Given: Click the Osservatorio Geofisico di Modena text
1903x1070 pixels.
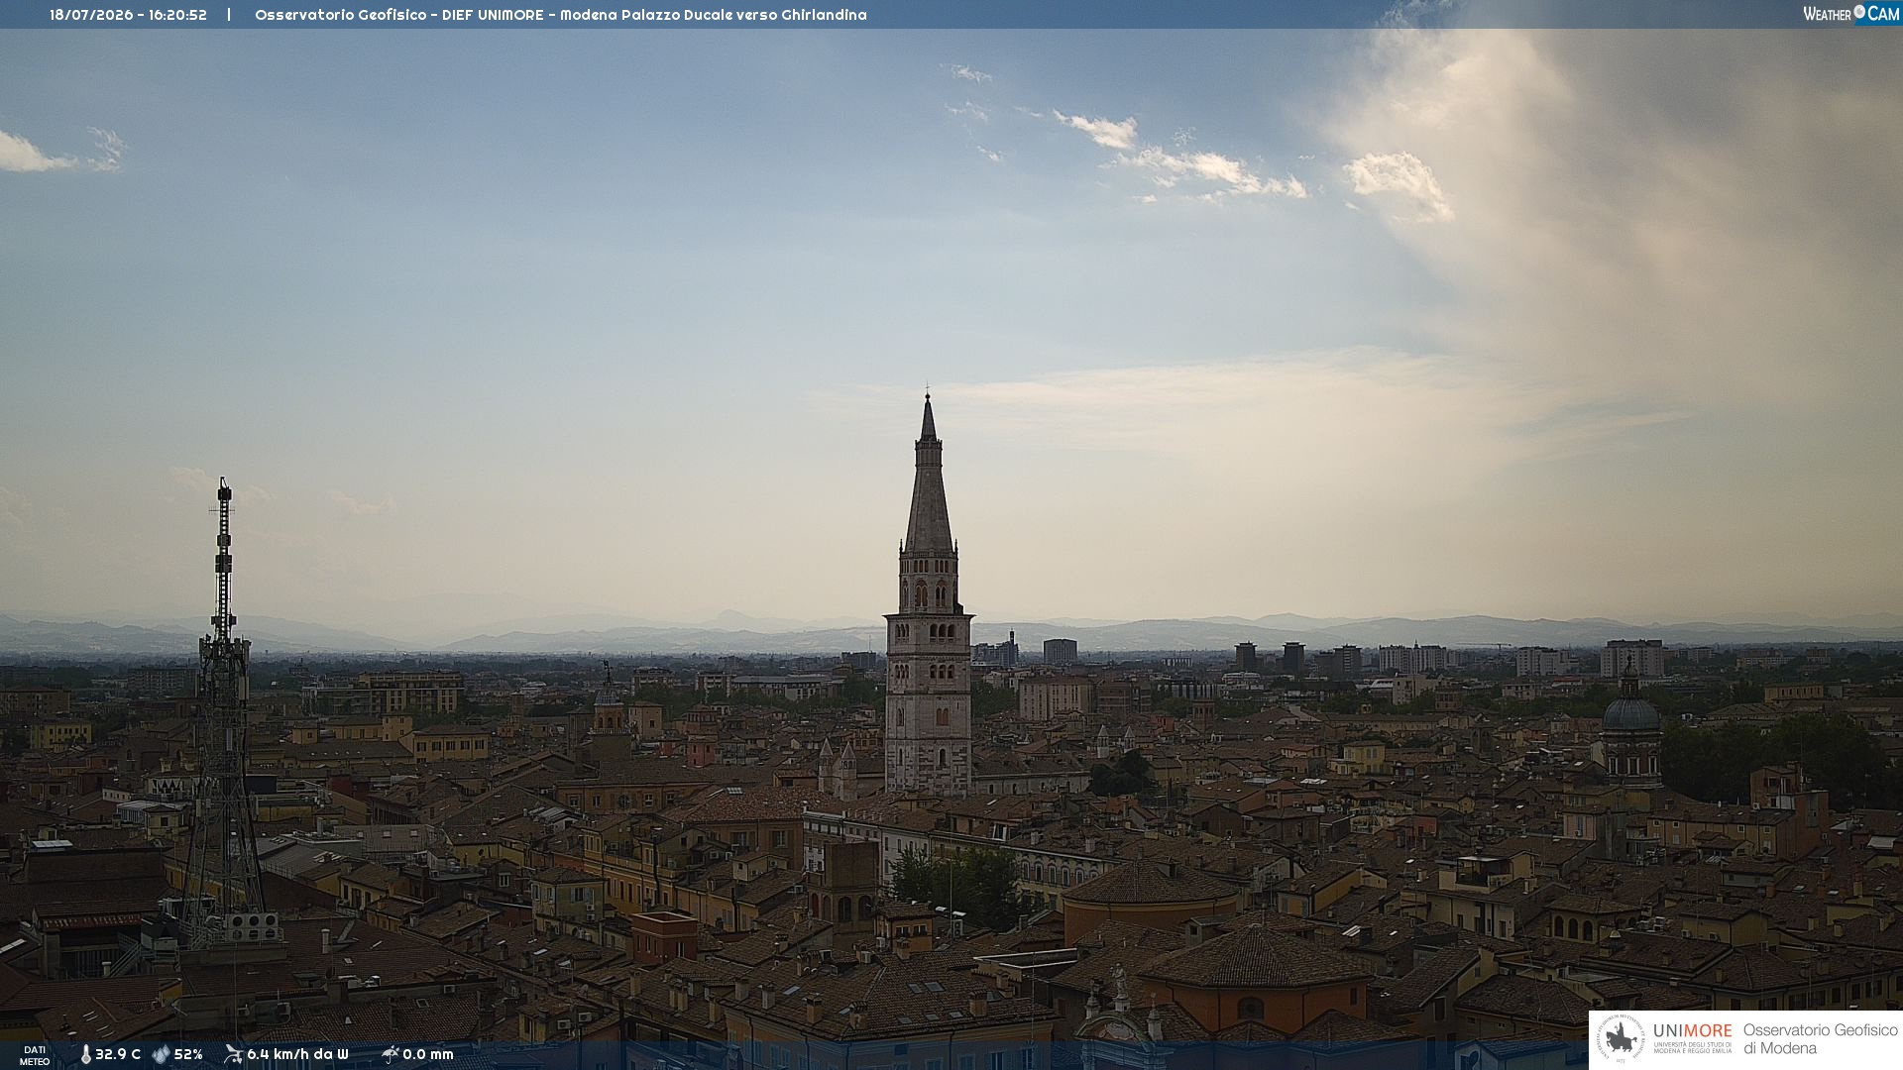Looking at the screenshot, I should (1821, 1039).
